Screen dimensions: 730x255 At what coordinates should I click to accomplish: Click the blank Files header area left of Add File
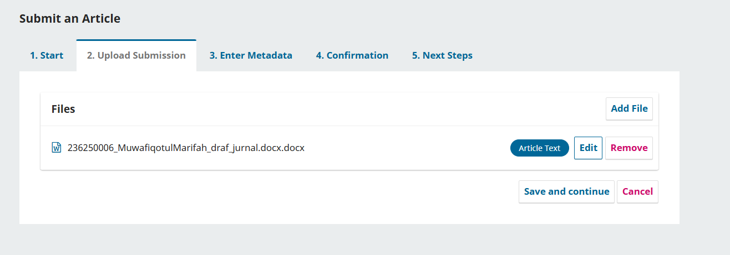coord(333,109)
